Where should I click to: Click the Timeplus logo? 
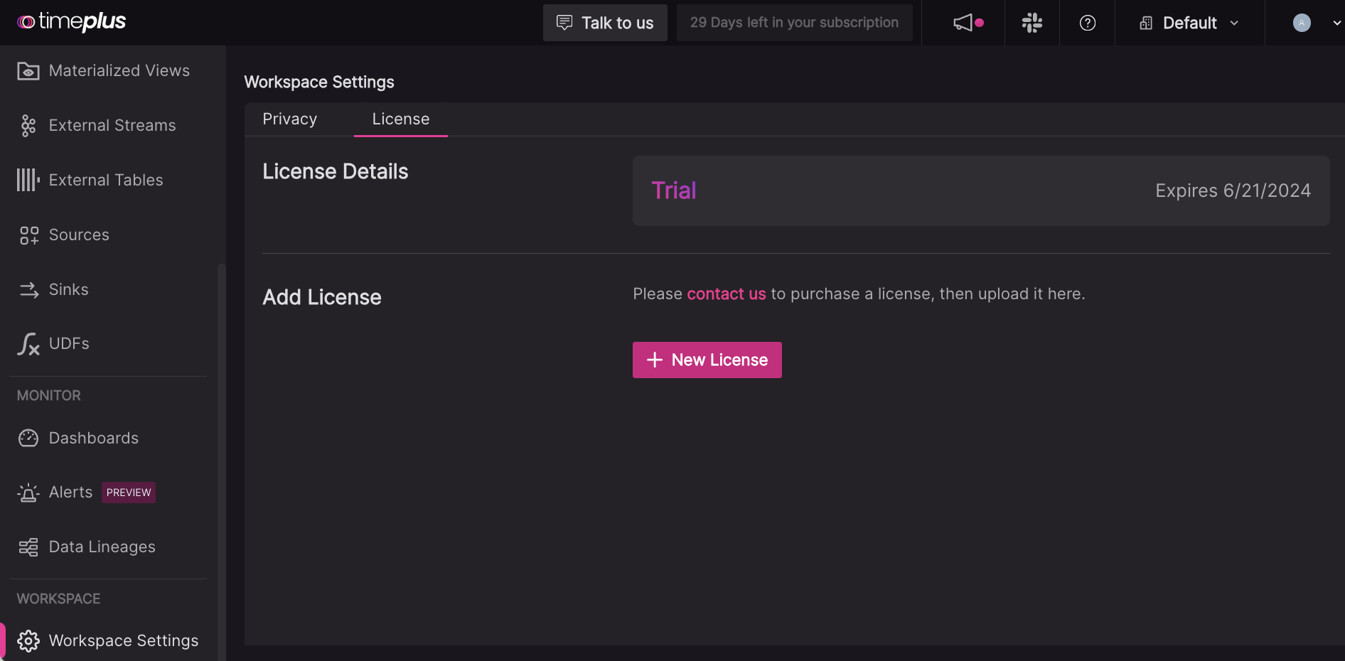pos(71,22)
